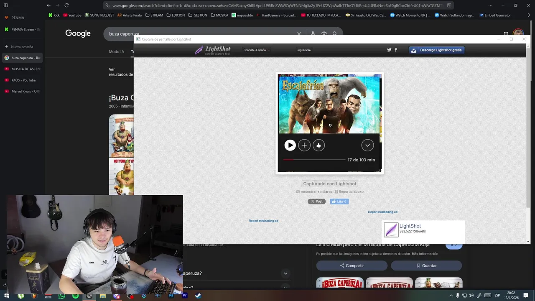
Task: Open Premiere Pro from the taskbar
Action: tap(184, 296)
